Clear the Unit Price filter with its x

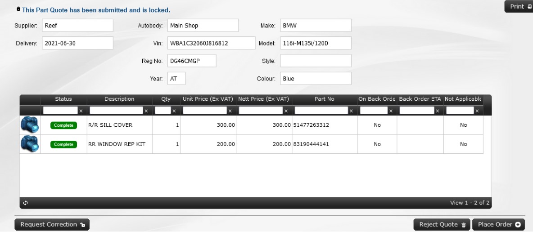230,111
